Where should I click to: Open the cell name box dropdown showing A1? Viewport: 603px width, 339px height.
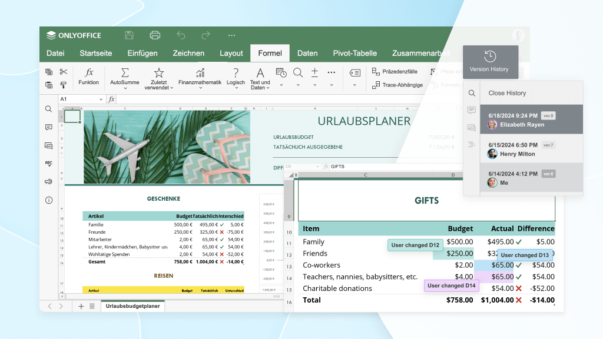(x=101, y=99)
